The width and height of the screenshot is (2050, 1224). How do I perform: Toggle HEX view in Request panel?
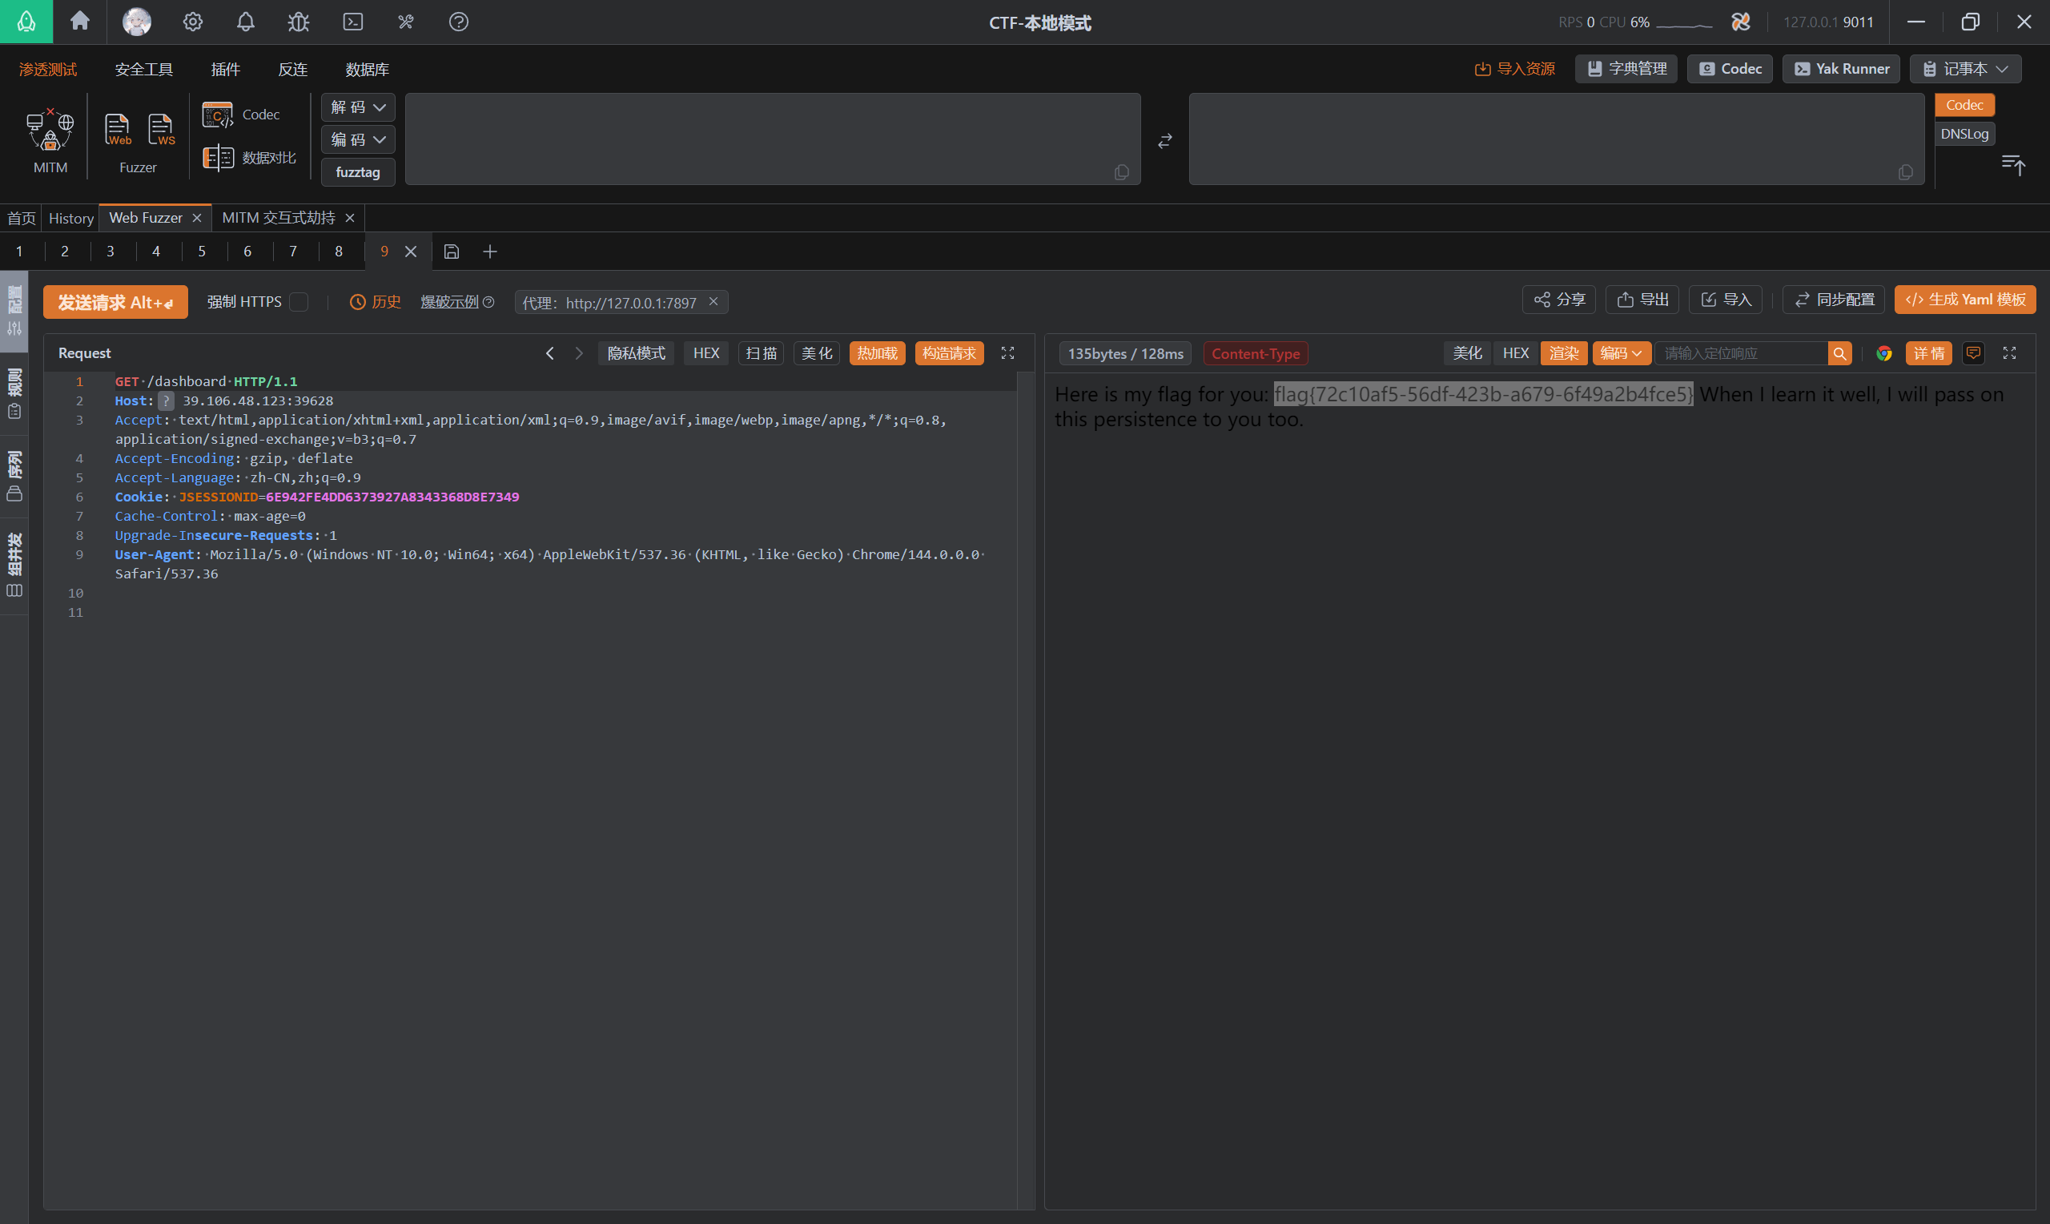pos(706,353)
